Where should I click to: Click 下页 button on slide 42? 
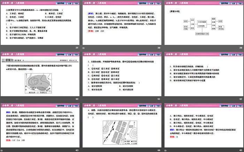[240, 54]
